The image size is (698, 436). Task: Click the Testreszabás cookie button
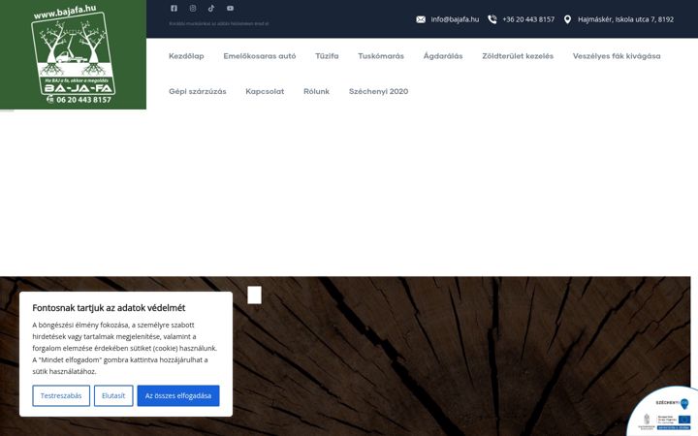[x=61, y=395]
